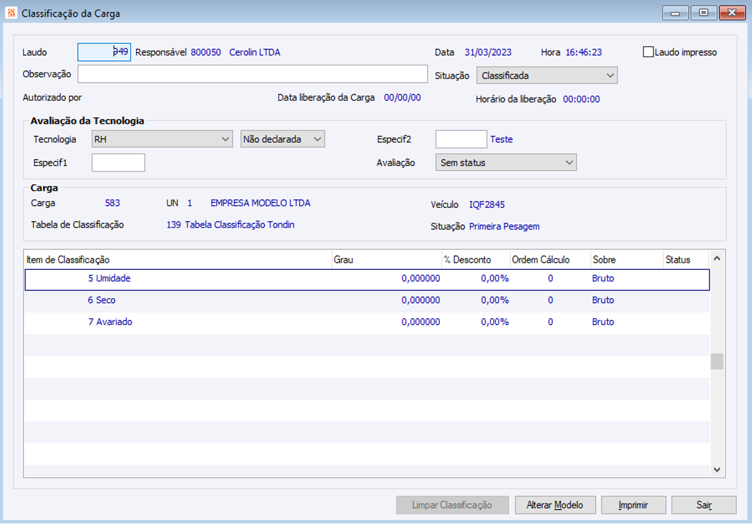Screen dimensions: 752x524
Task: Click the Especif2 input box
Action: pos(460,140)
